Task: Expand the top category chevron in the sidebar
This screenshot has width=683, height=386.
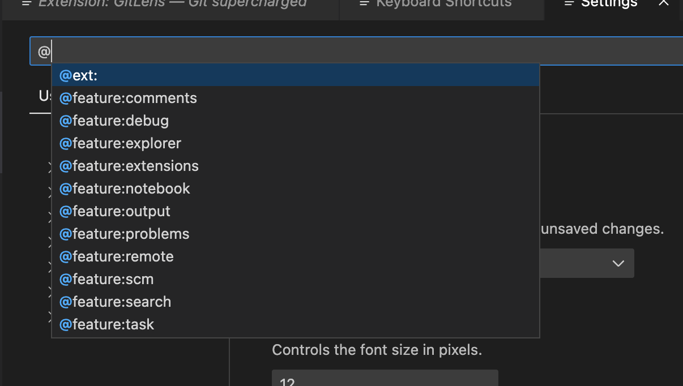Action: pyautogui.click(x=50, y=167)
